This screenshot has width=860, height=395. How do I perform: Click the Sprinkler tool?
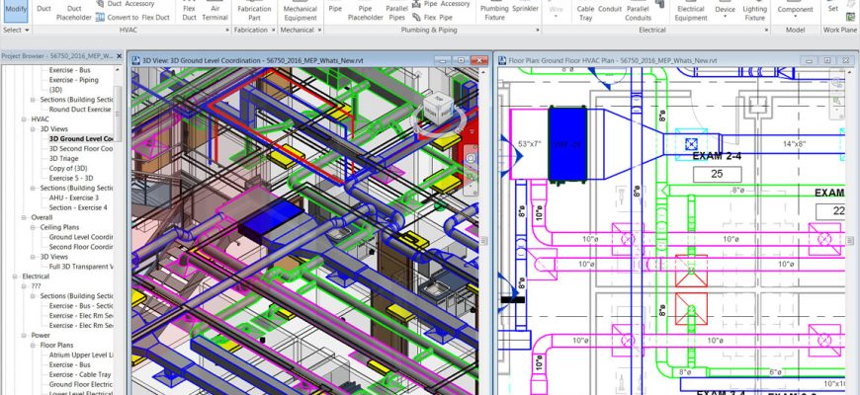(x=526, y=8)
